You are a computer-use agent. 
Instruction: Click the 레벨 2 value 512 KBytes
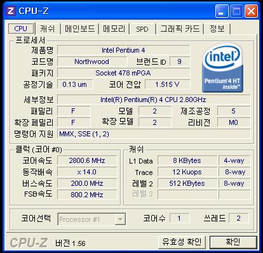point(187,183)
